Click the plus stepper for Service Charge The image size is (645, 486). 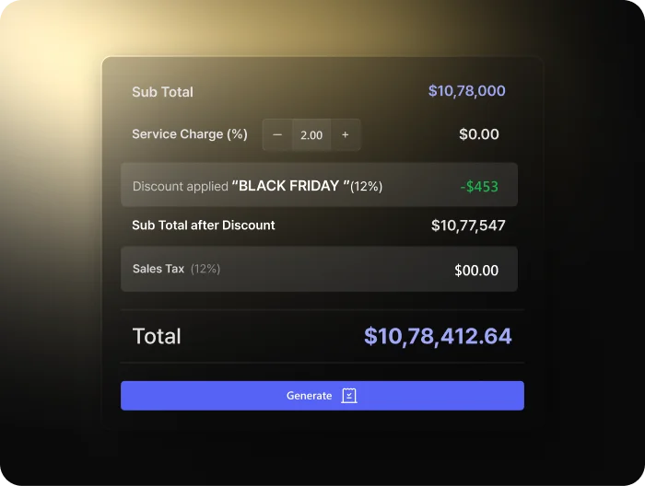click(346, 134)
